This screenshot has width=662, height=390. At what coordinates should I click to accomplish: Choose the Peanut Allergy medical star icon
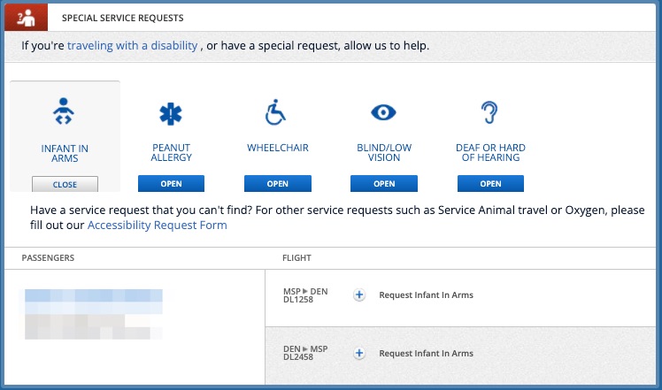171,113
